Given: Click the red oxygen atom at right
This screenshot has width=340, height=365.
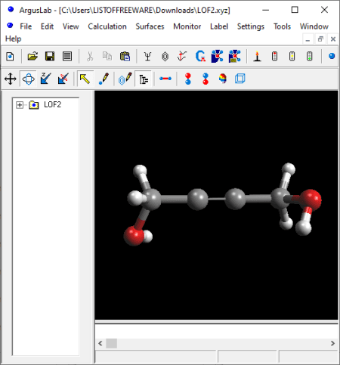Looking at the screenshot, I should tap(311, 200).
